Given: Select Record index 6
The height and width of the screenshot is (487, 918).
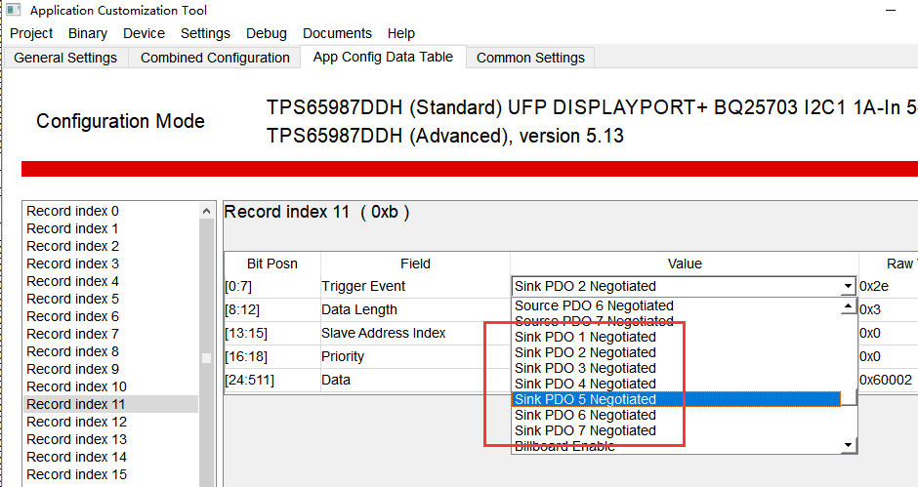Looking at the screenshot, I should [110, 316].
